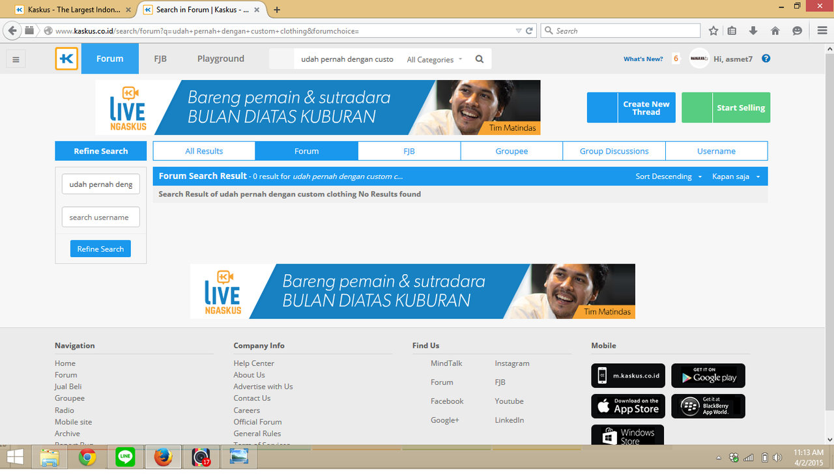Open the LinkedIn footer link

coord(510,420)
